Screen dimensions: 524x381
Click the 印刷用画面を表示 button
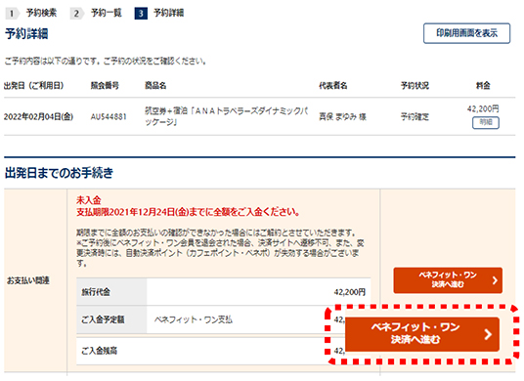pos(466,33)
